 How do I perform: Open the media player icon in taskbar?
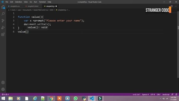18,98
